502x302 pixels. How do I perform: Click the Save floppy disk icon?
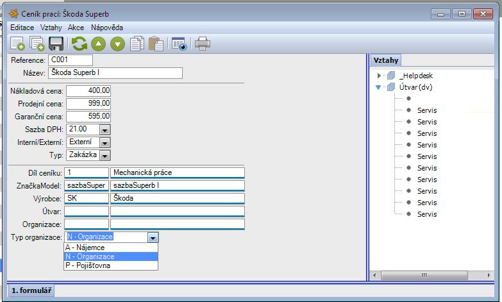56,44
